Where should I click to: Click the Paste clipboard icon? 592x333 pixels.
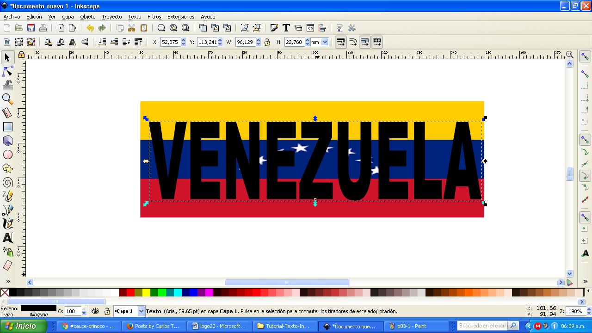tap(144, 28)
